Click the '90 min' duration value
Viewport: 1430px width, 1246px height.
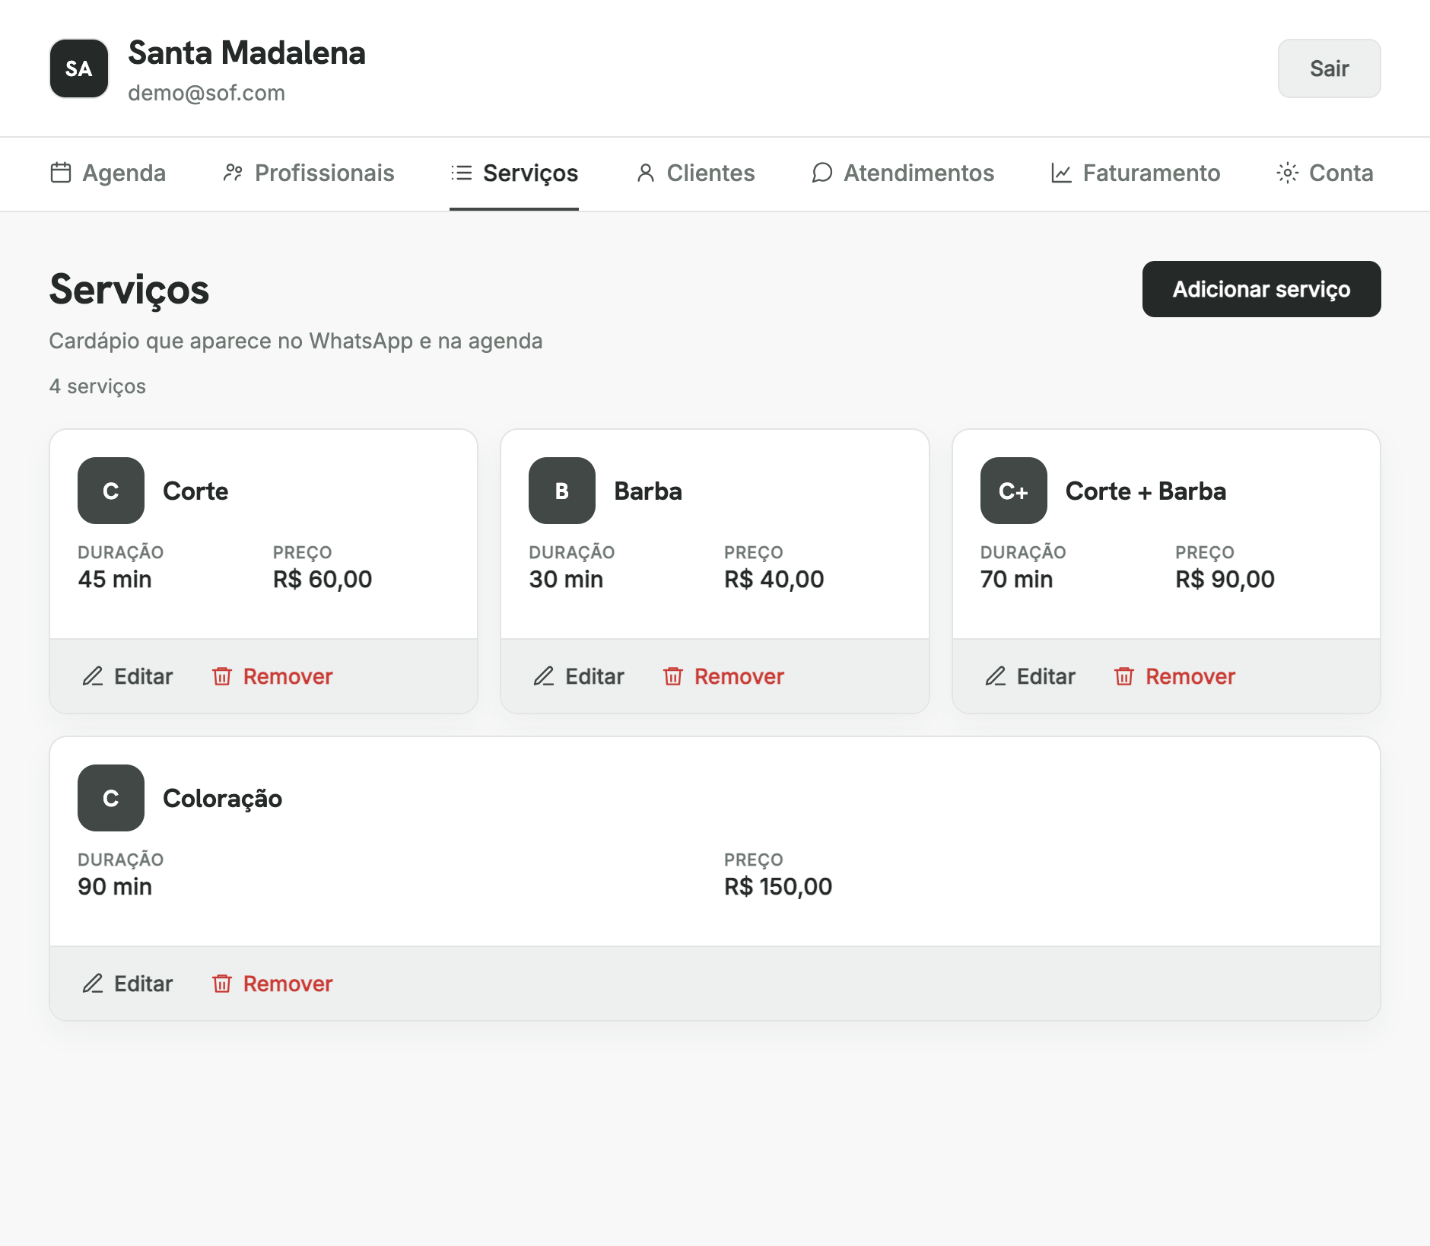[115, 887]
